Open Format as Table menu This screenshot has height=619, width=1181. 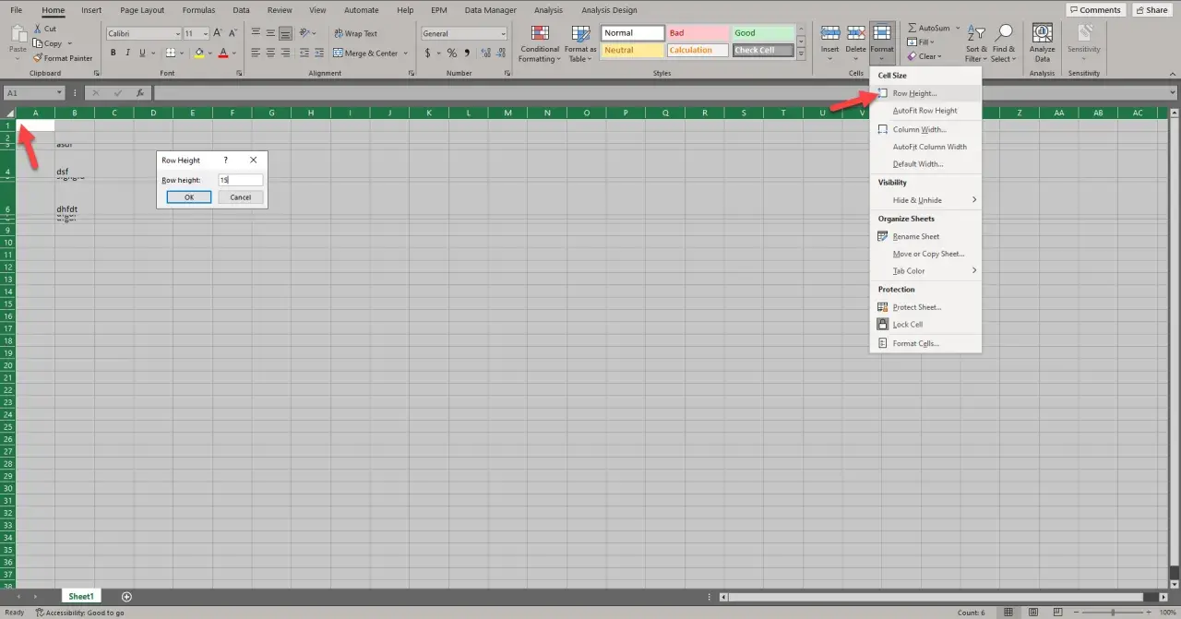(x=580, y=43)
